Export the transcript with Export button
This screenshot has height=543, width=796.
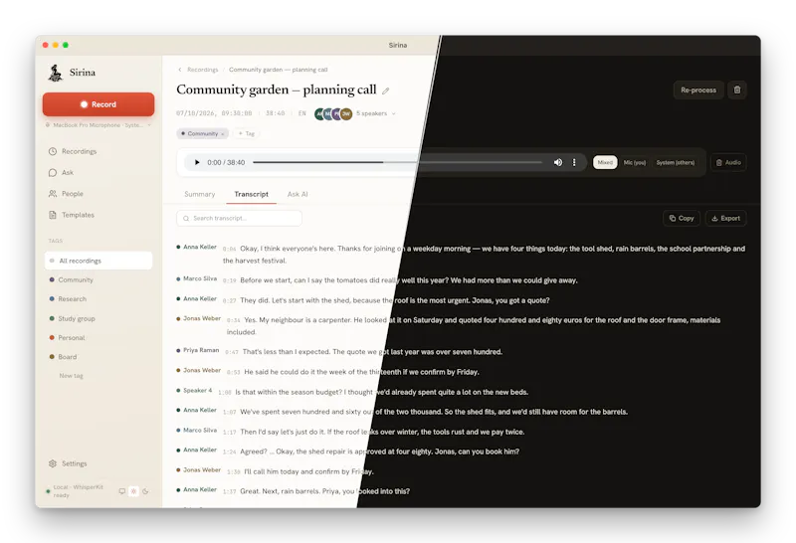pos(726,218)
